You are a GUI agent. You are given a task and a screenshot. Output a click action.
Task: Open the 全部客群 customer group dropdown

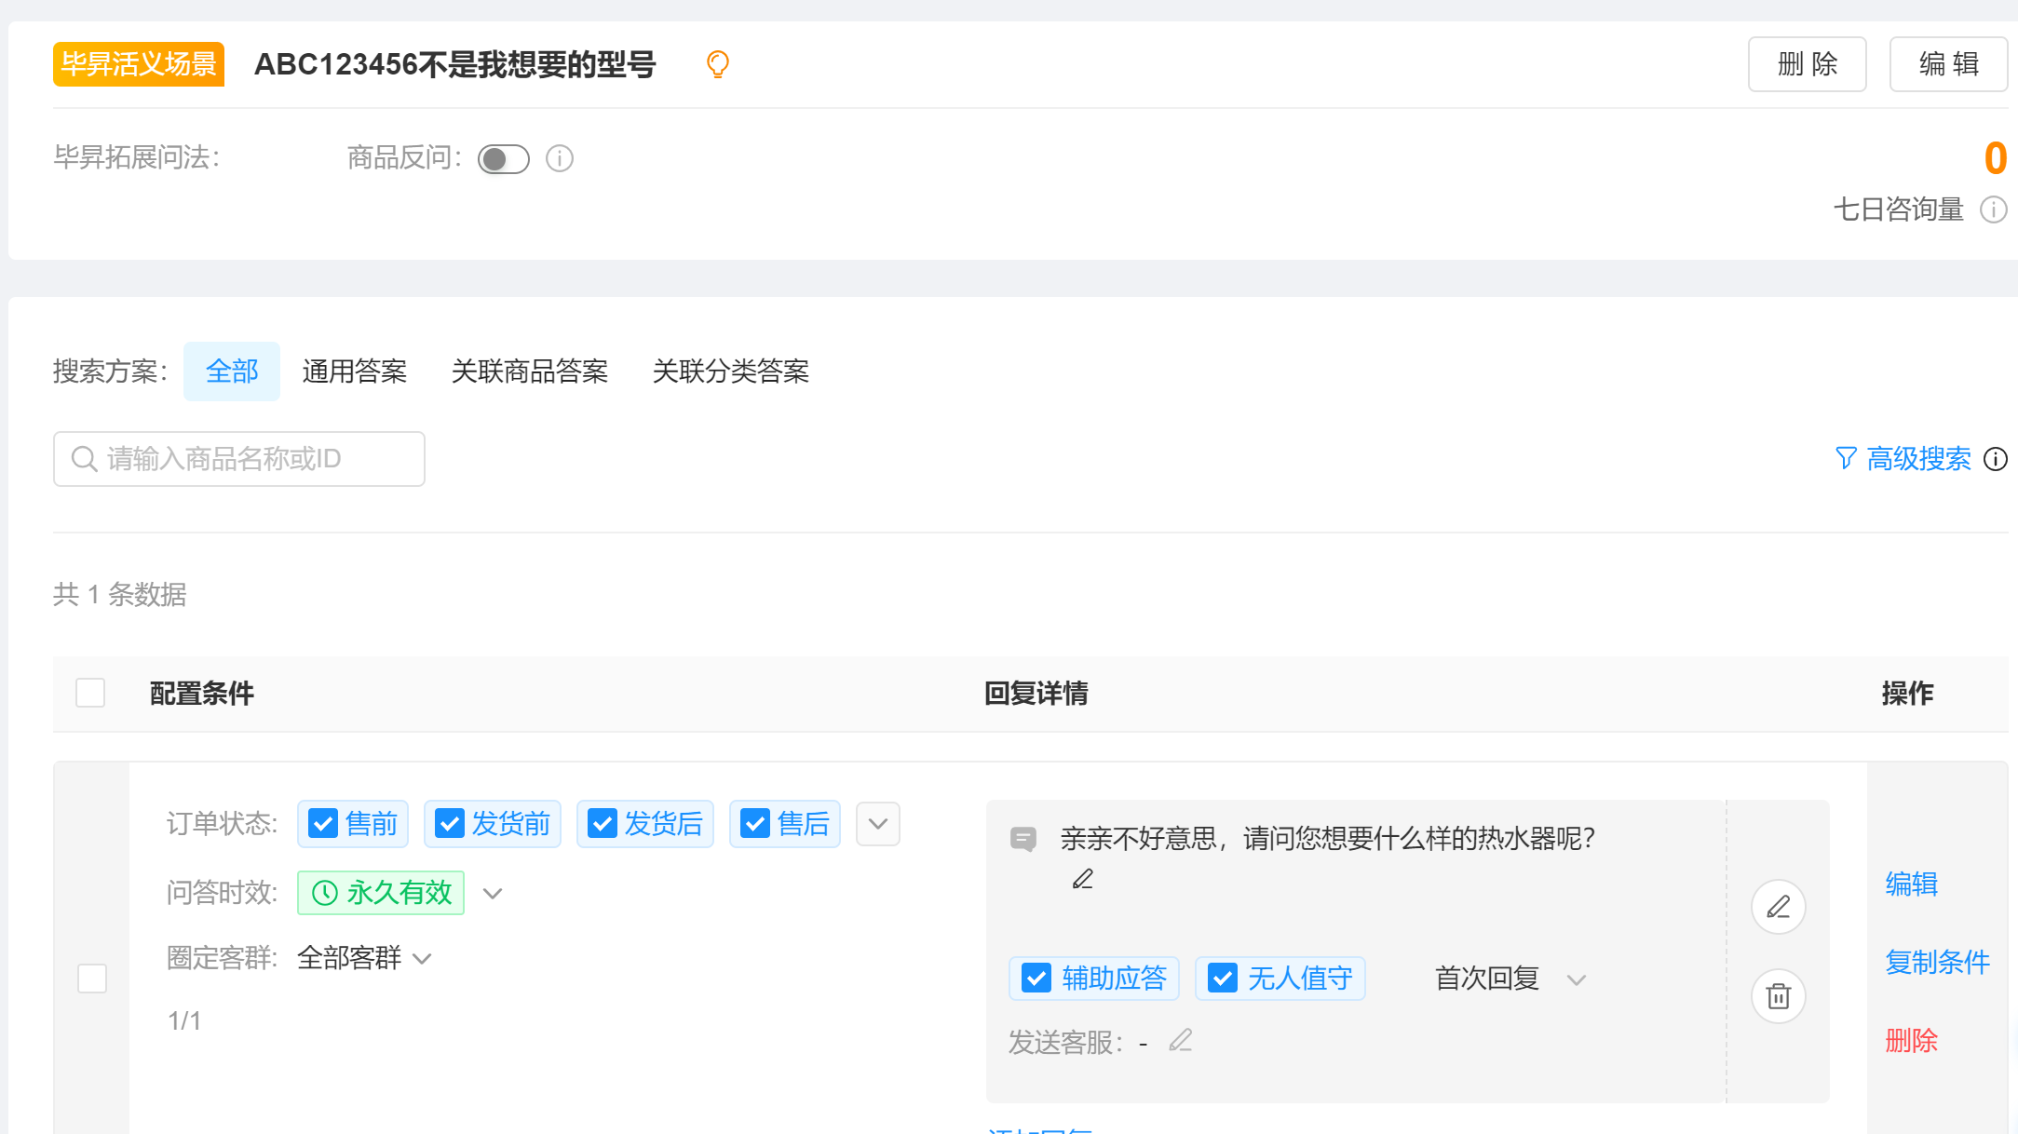tap(422, 959)
